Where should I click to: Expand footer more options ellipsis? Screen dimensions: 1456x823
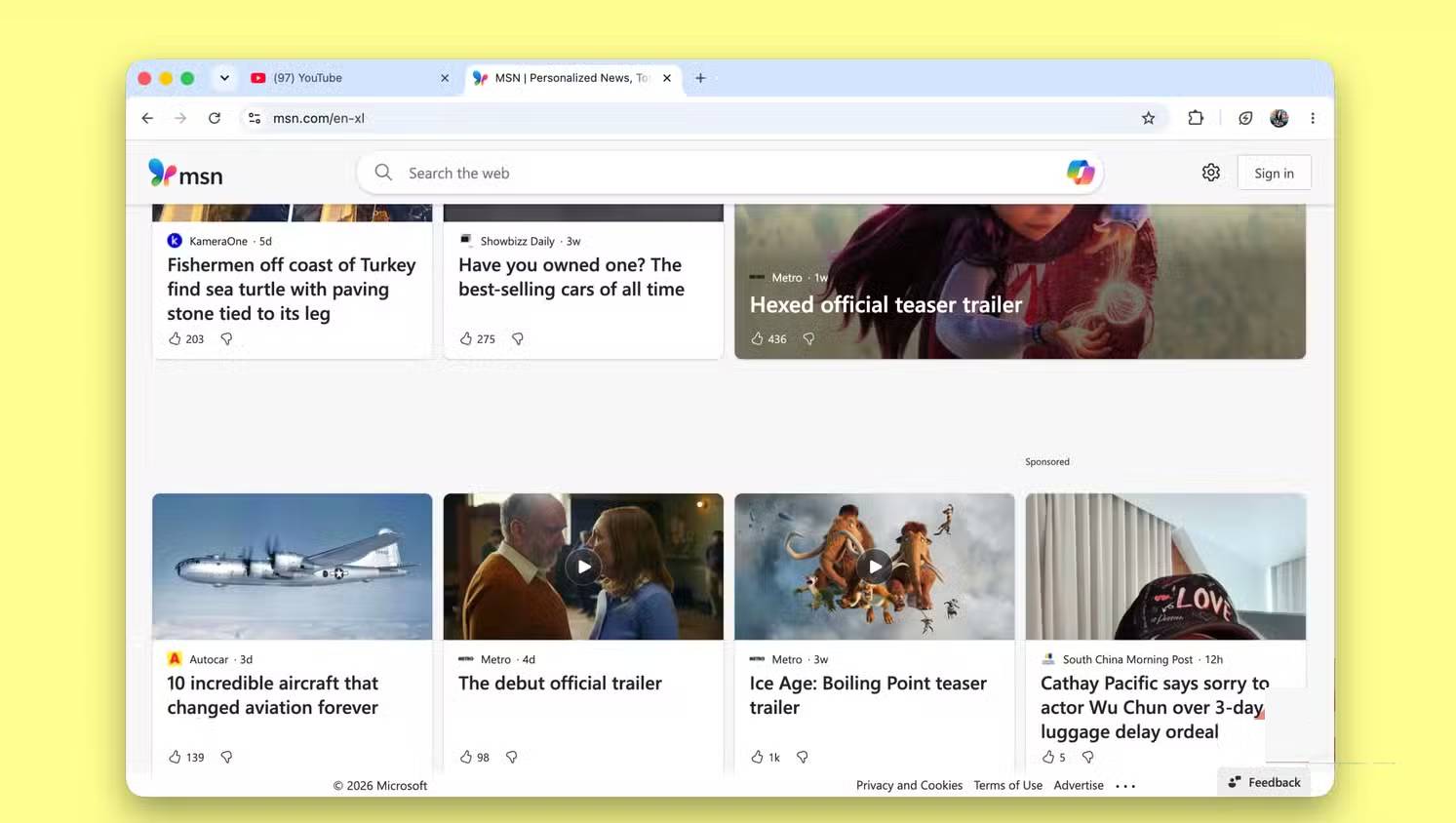[1125, 786]
